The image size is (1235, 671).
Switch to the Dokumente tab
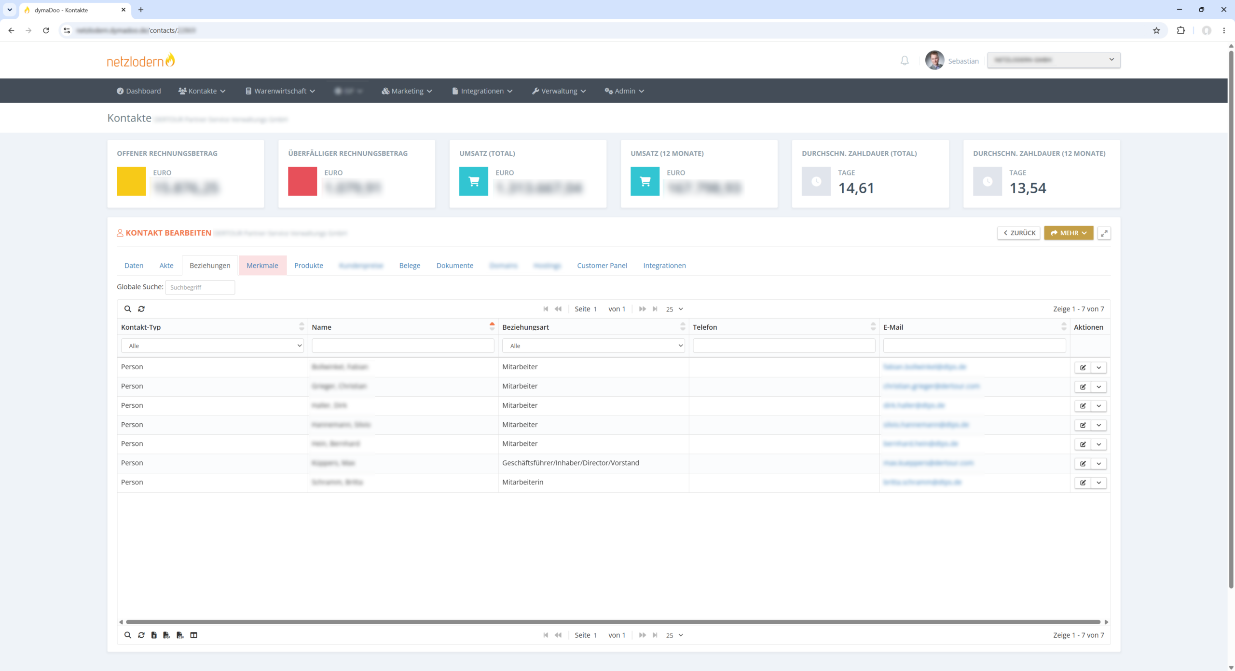tap(455, 266)
